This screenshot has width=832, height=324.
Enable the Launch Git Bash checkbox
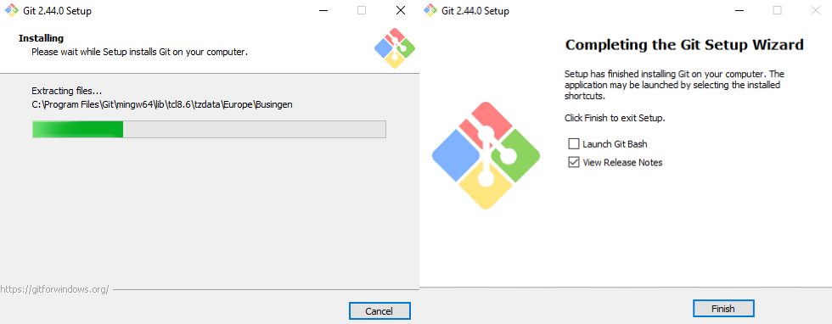[x=574, y=143]
